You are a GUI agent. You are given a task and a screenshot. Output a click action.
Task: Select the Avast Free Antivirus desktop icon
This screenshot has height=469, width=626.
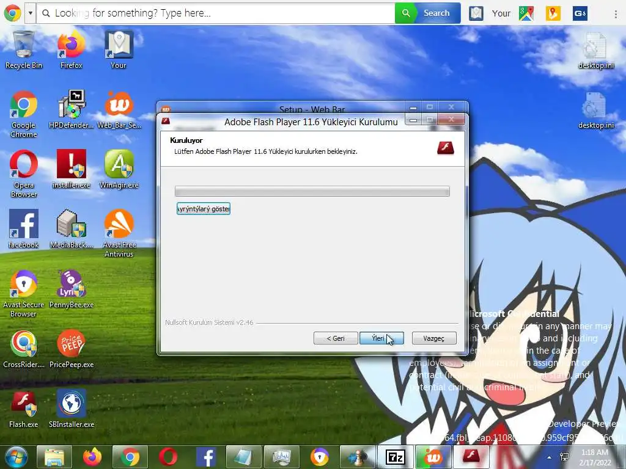click(x=119, y=234)
